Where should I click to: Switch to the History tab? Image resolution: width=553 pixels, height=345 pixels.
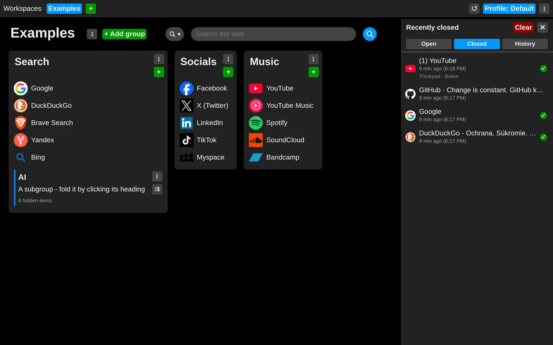tap(525, 44)
